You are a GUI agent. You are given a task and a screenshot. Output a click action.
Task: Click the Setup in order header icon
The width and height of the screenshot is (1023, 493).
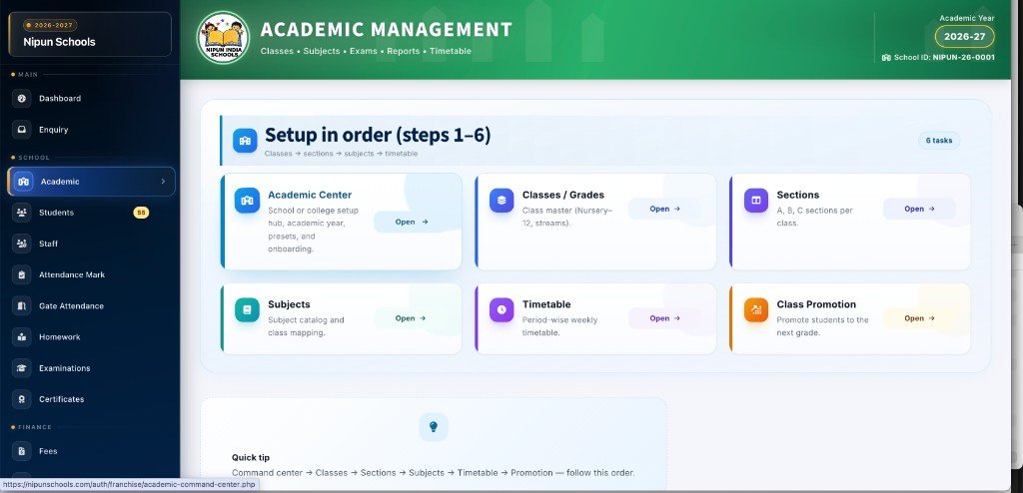click(246, 140)
